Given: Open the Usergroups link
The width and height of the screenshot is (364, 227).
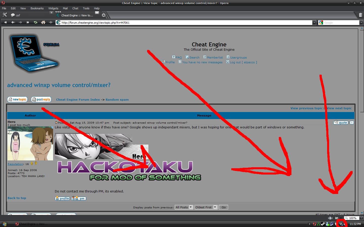Looking at the screenshot, I should pyautogui.click(x=238, y=58).
